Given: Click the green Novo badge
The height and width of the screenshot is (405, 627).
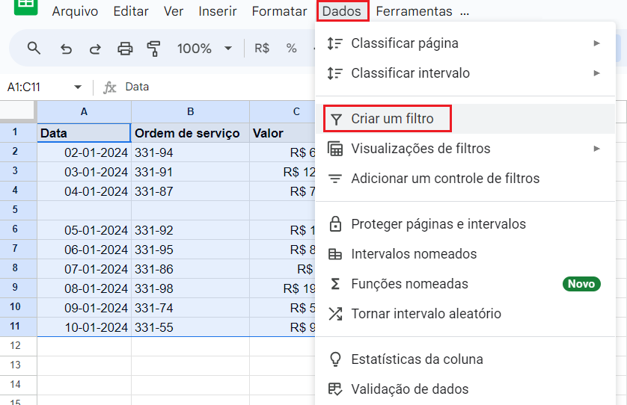Looking at the screenshot, I should tap(581, 284).
